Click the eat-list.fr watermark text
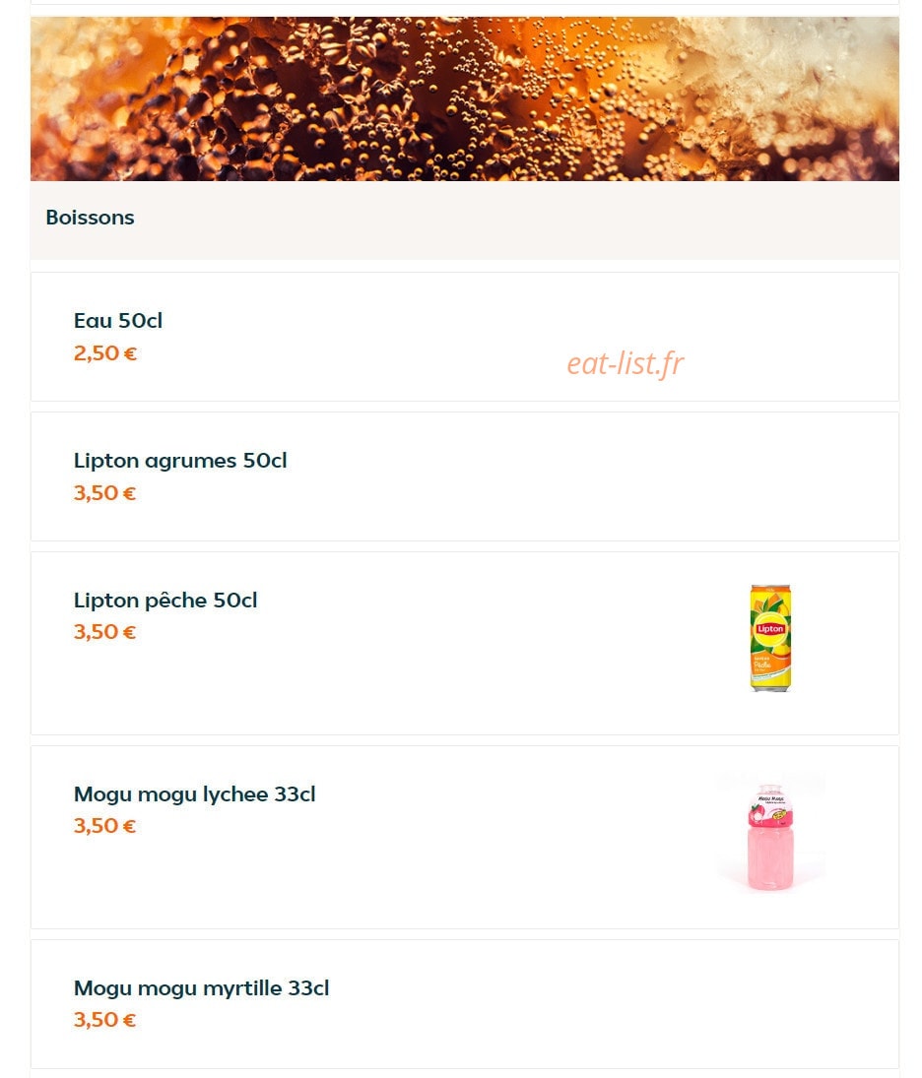Image resolution: width=922 pixels, height=1078 pixels. [626, 363]
